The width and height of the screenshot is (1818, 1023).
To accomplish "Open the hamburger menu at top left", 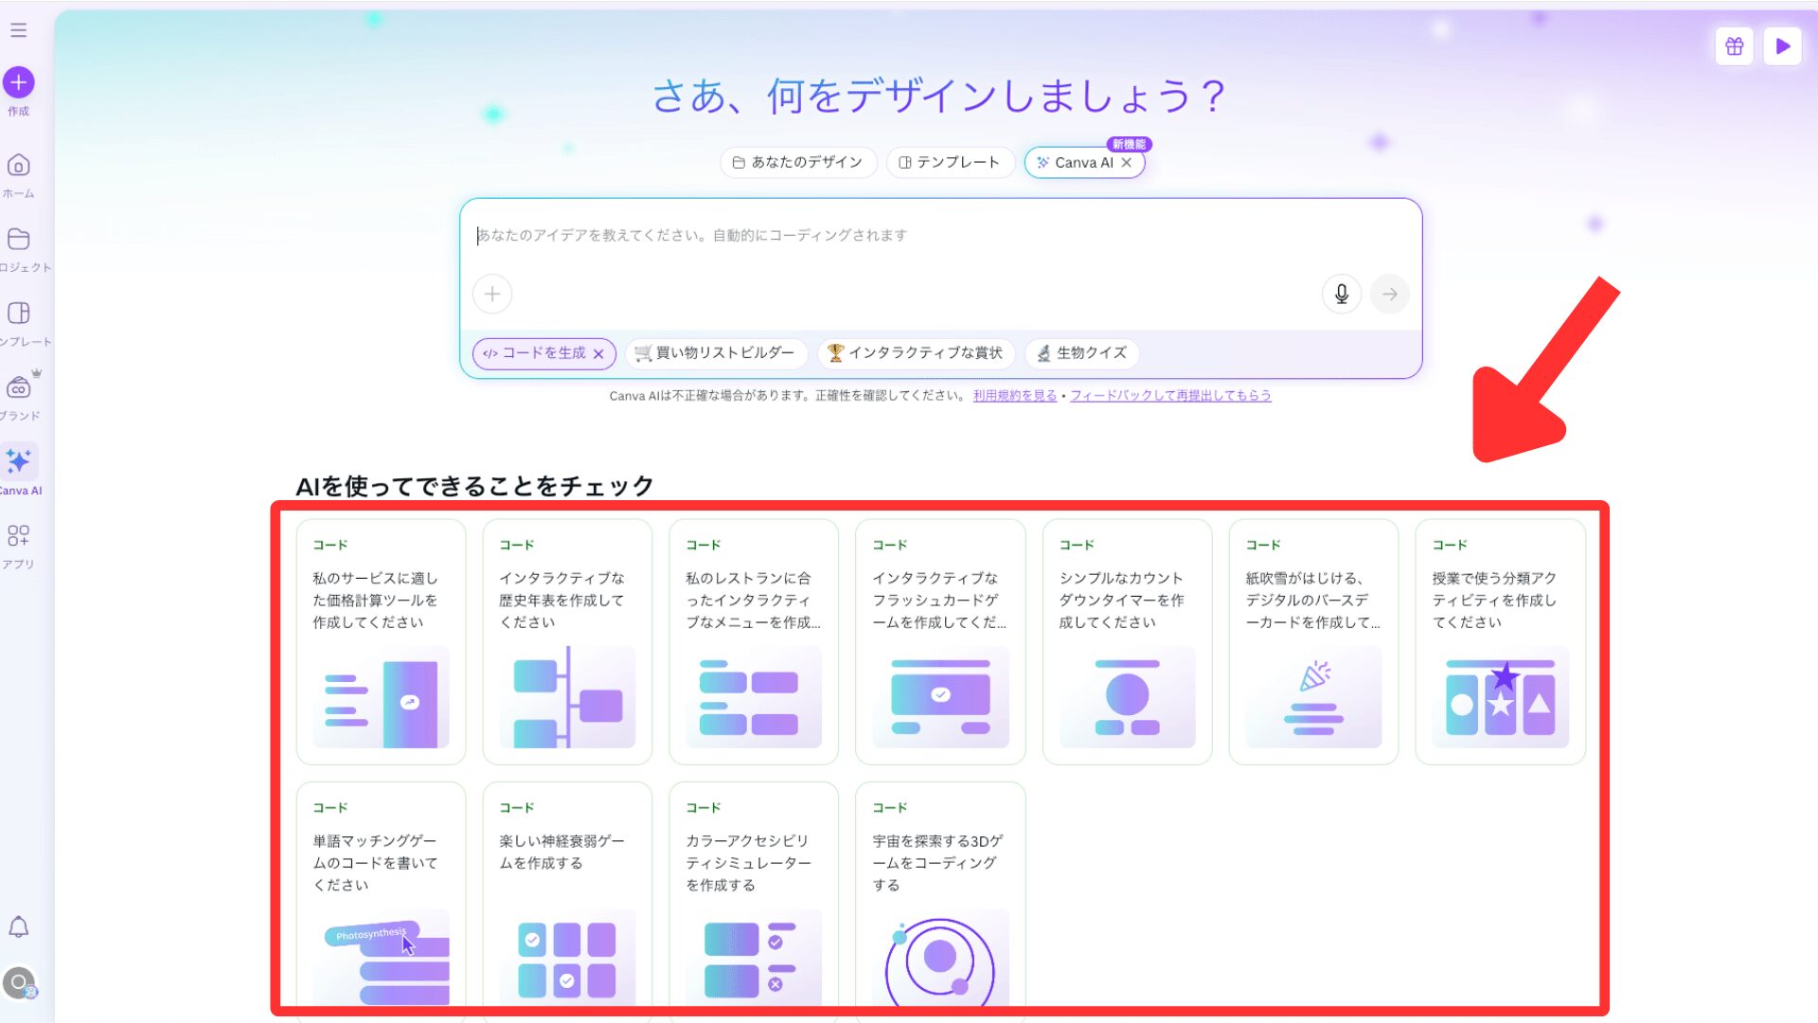I will [18, 30].
